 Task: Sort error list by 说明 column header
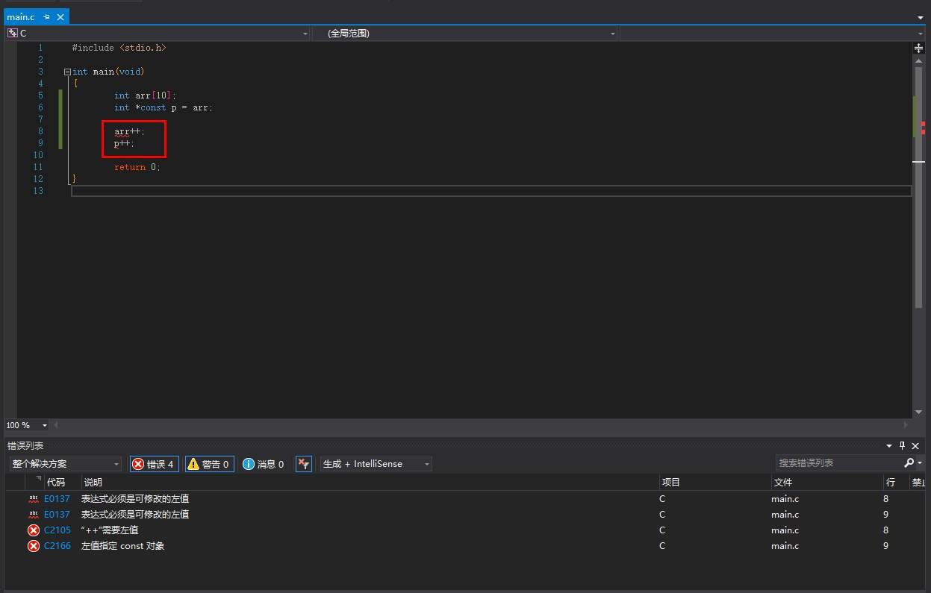pos(93,483)
